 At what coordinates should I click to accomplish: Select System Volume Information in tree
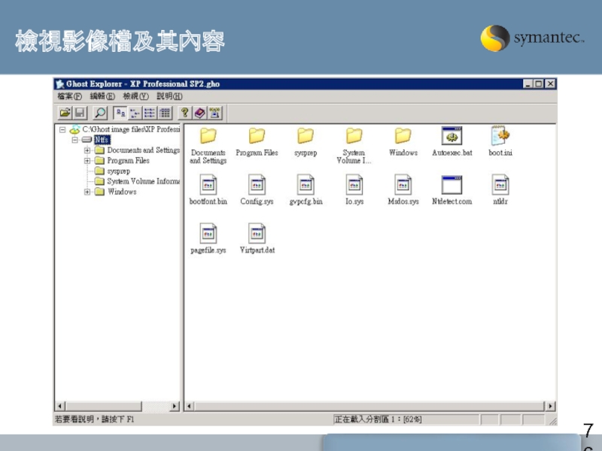(x=142, y=181)
